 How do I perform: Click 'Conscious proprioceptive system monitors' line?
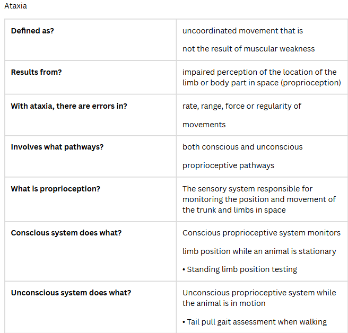click(x=262, y=233)
